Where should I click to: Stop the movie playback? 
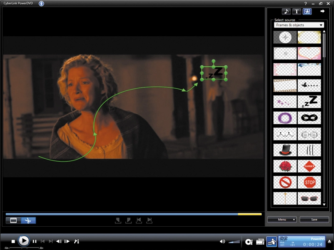point(13,241)
